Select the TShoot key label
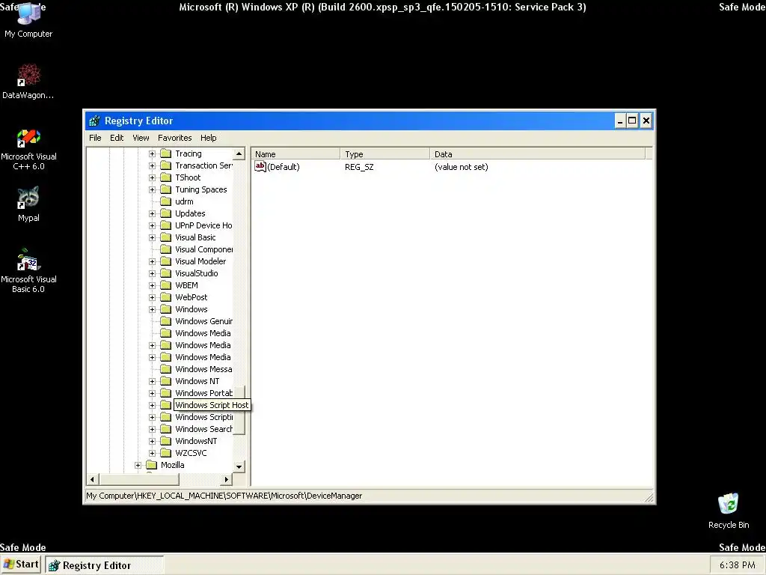Screen dimensions: 766x575 point(188,177)
